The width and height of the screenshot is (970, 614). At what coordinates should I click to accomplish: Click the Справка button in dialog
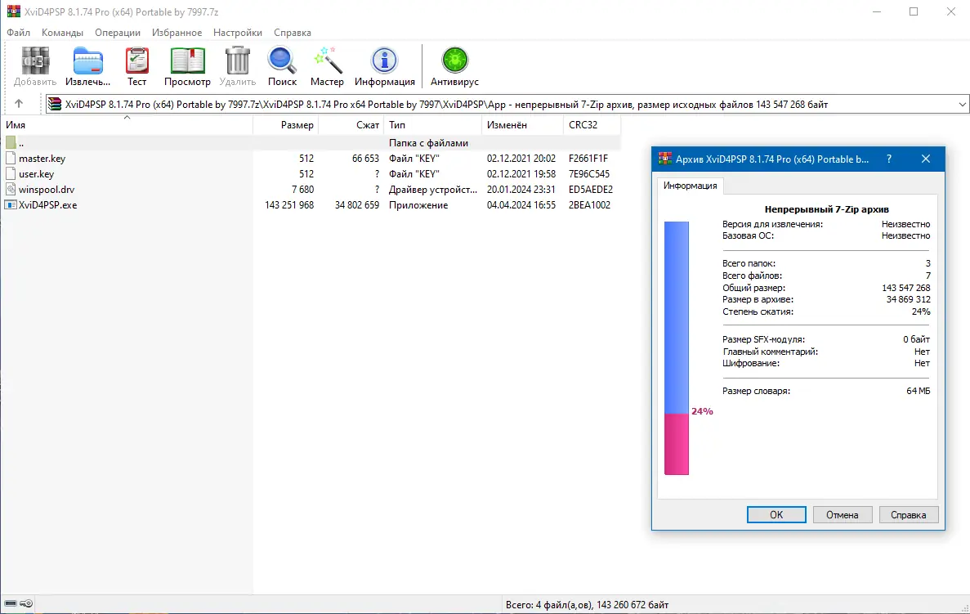point(908,514)
